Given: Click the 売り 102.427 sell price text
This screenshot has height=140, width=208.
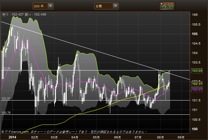Looking at the screenshot, I should point(13,15).
